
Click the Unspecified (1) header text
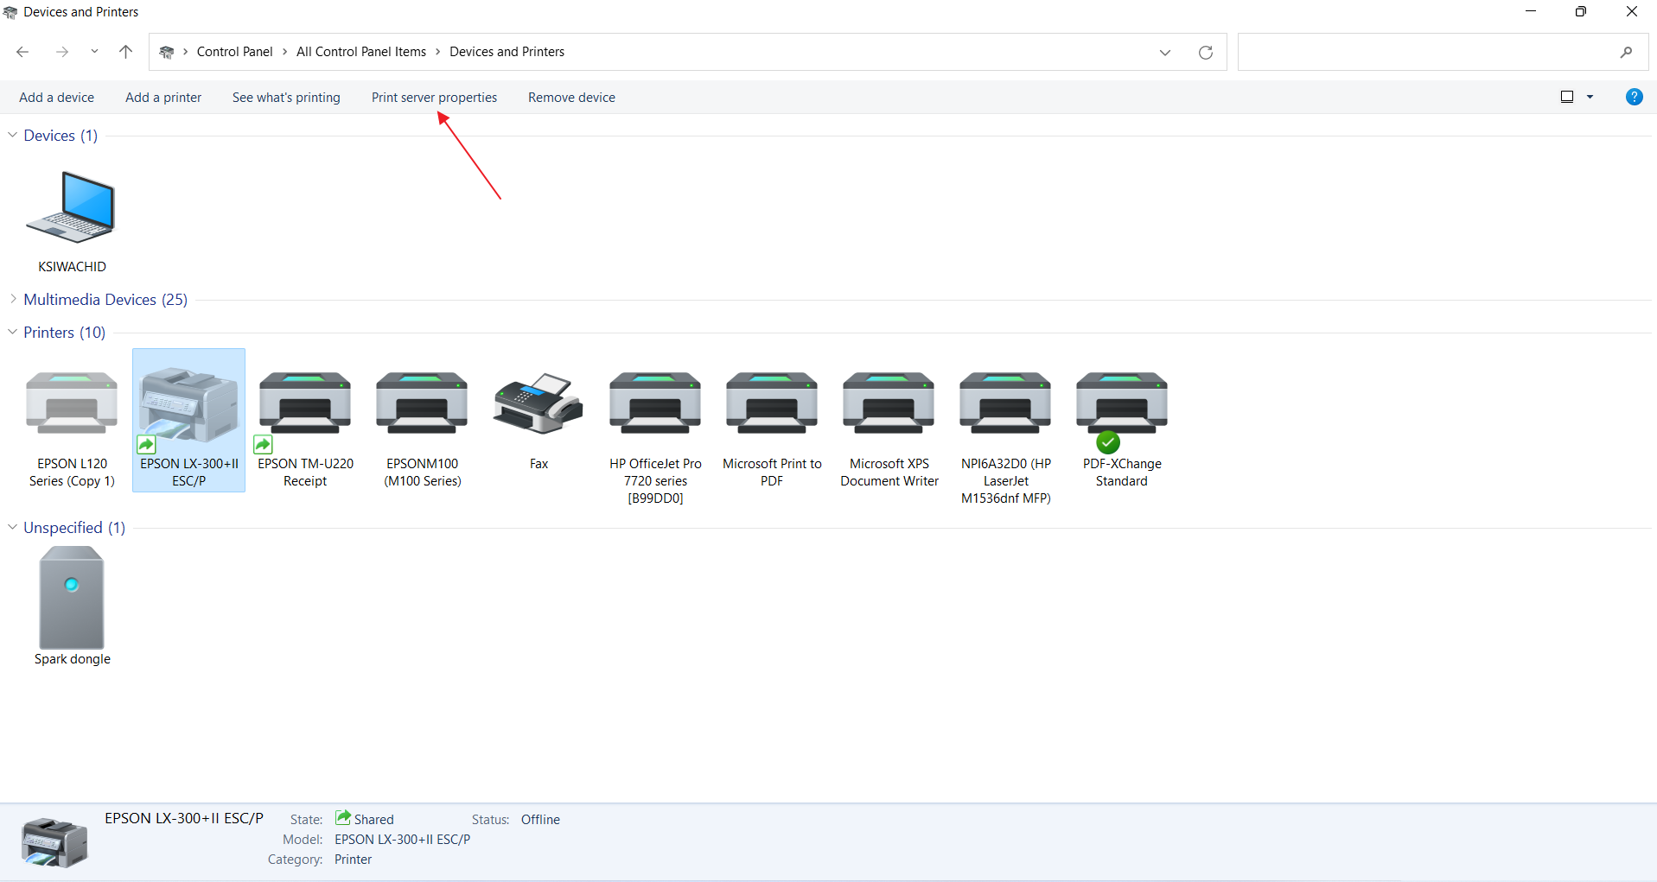coord(74,528)
